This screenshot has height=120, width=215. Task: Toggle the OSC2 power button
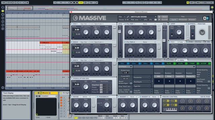[72, 42]
